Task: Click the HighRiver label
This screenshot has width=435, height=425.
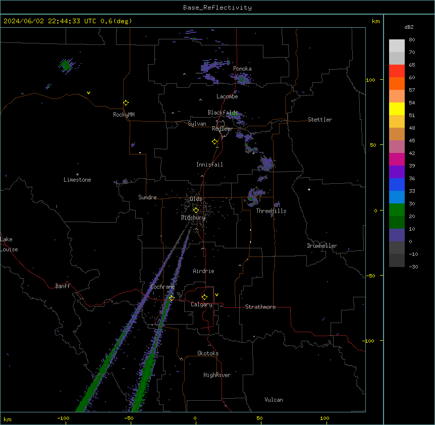Action: coord(217,375)
